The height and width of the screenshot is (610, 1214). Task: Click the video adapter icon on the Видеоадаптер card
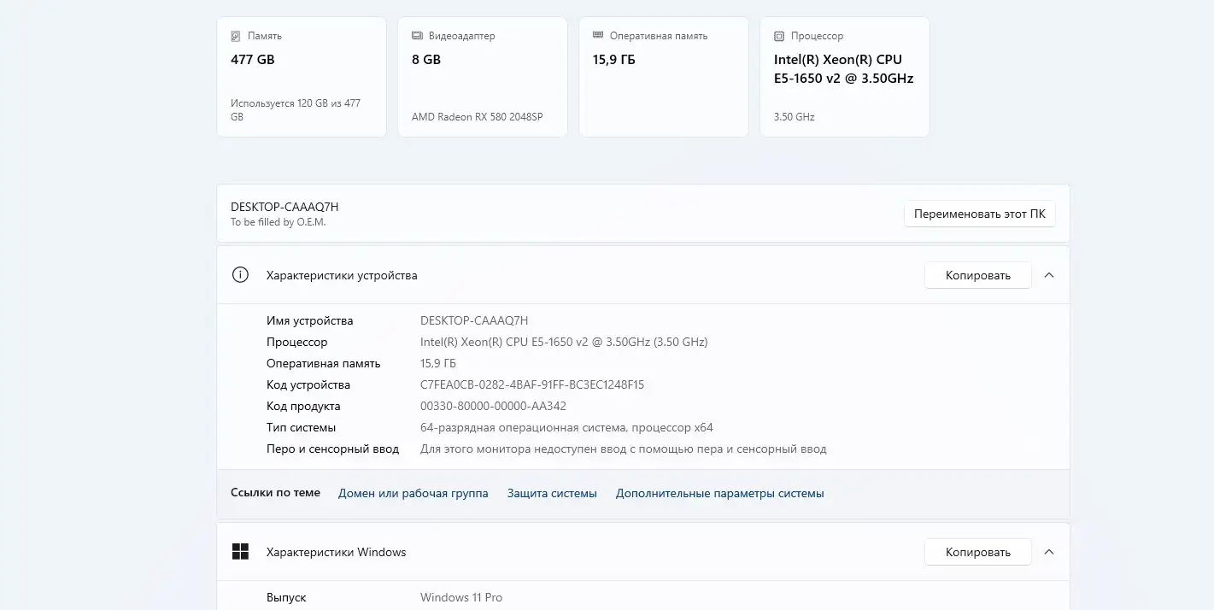[x=417, y=37]
